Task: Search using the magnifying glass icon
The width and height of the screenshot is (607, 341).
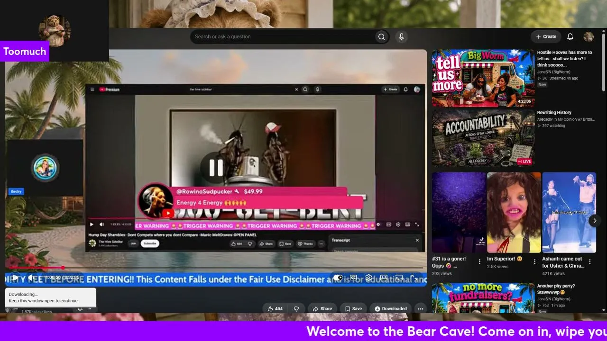Action: coord(381,37)
